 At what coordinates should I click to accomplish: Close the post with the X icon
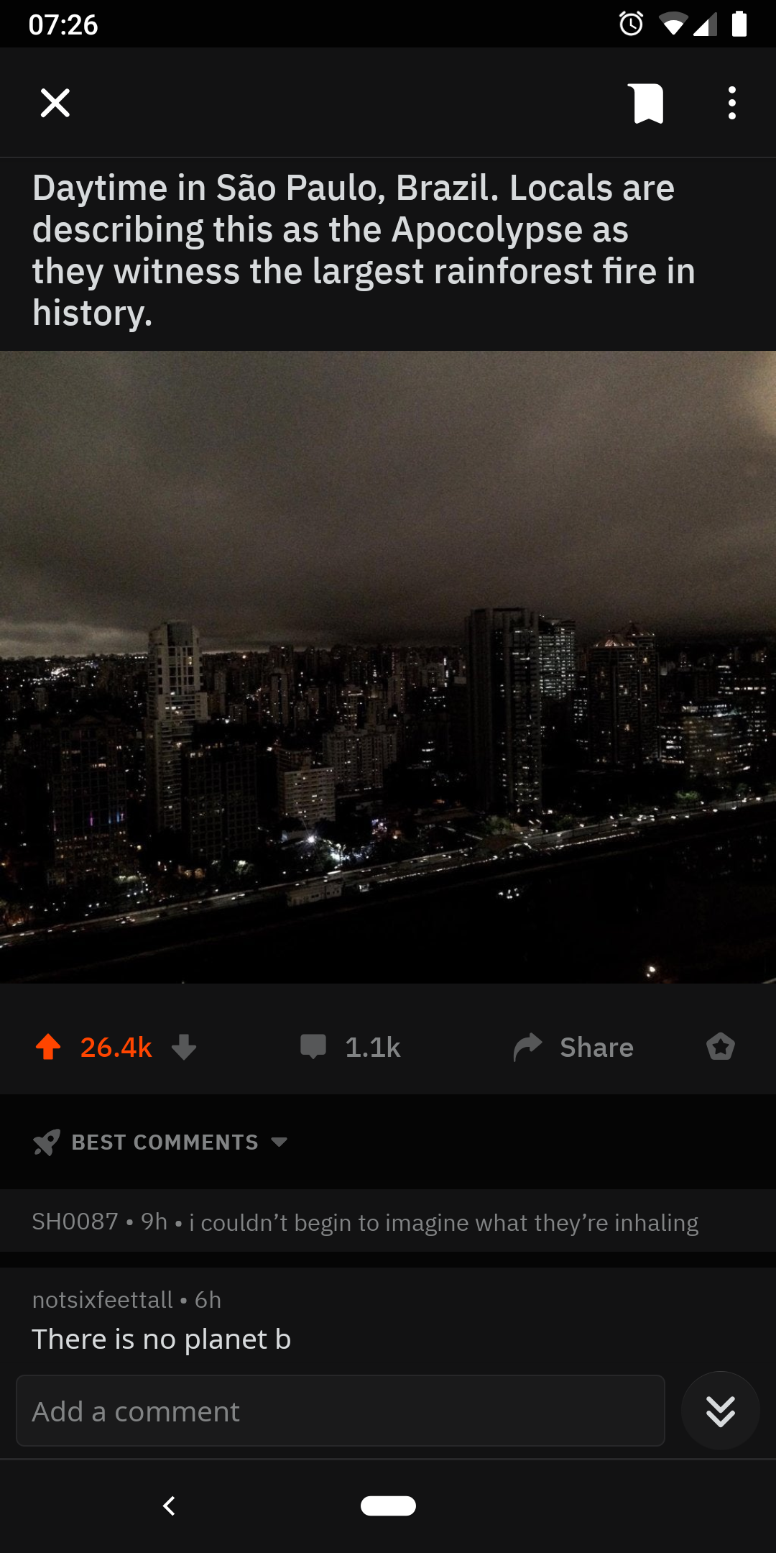[x=55, y=103]
